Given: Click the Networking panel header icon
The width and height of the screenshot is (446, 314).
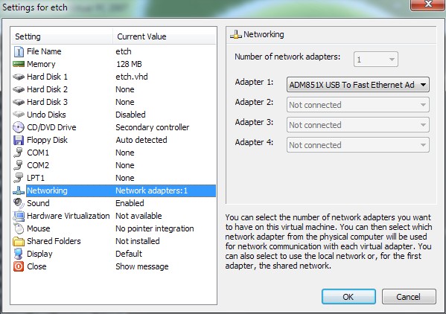Looking at the screenshot, I should [x=236, y=35].
